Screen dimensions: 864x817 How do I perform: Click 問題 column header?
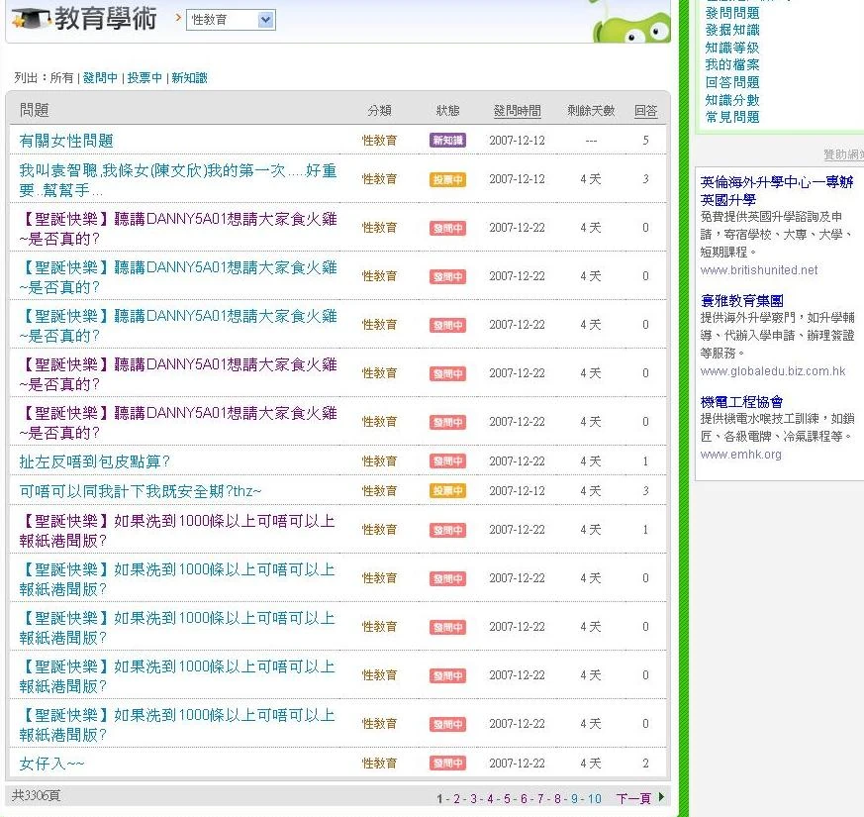click(35, 110)
